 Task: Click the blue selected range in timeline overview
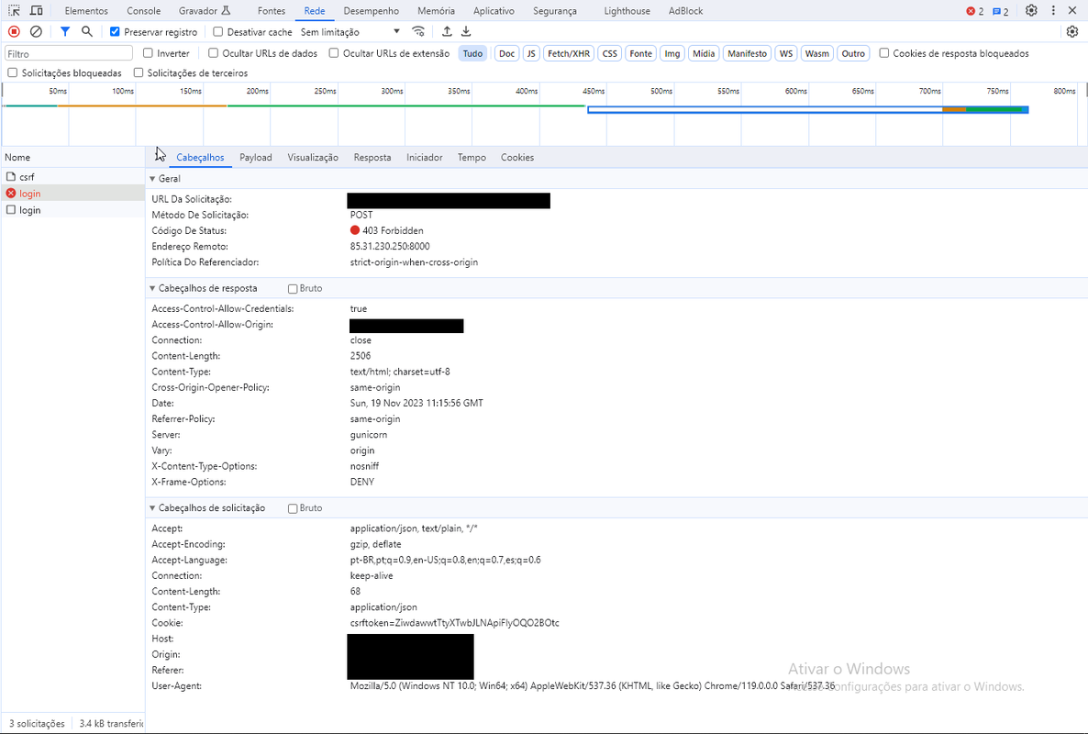807,109
